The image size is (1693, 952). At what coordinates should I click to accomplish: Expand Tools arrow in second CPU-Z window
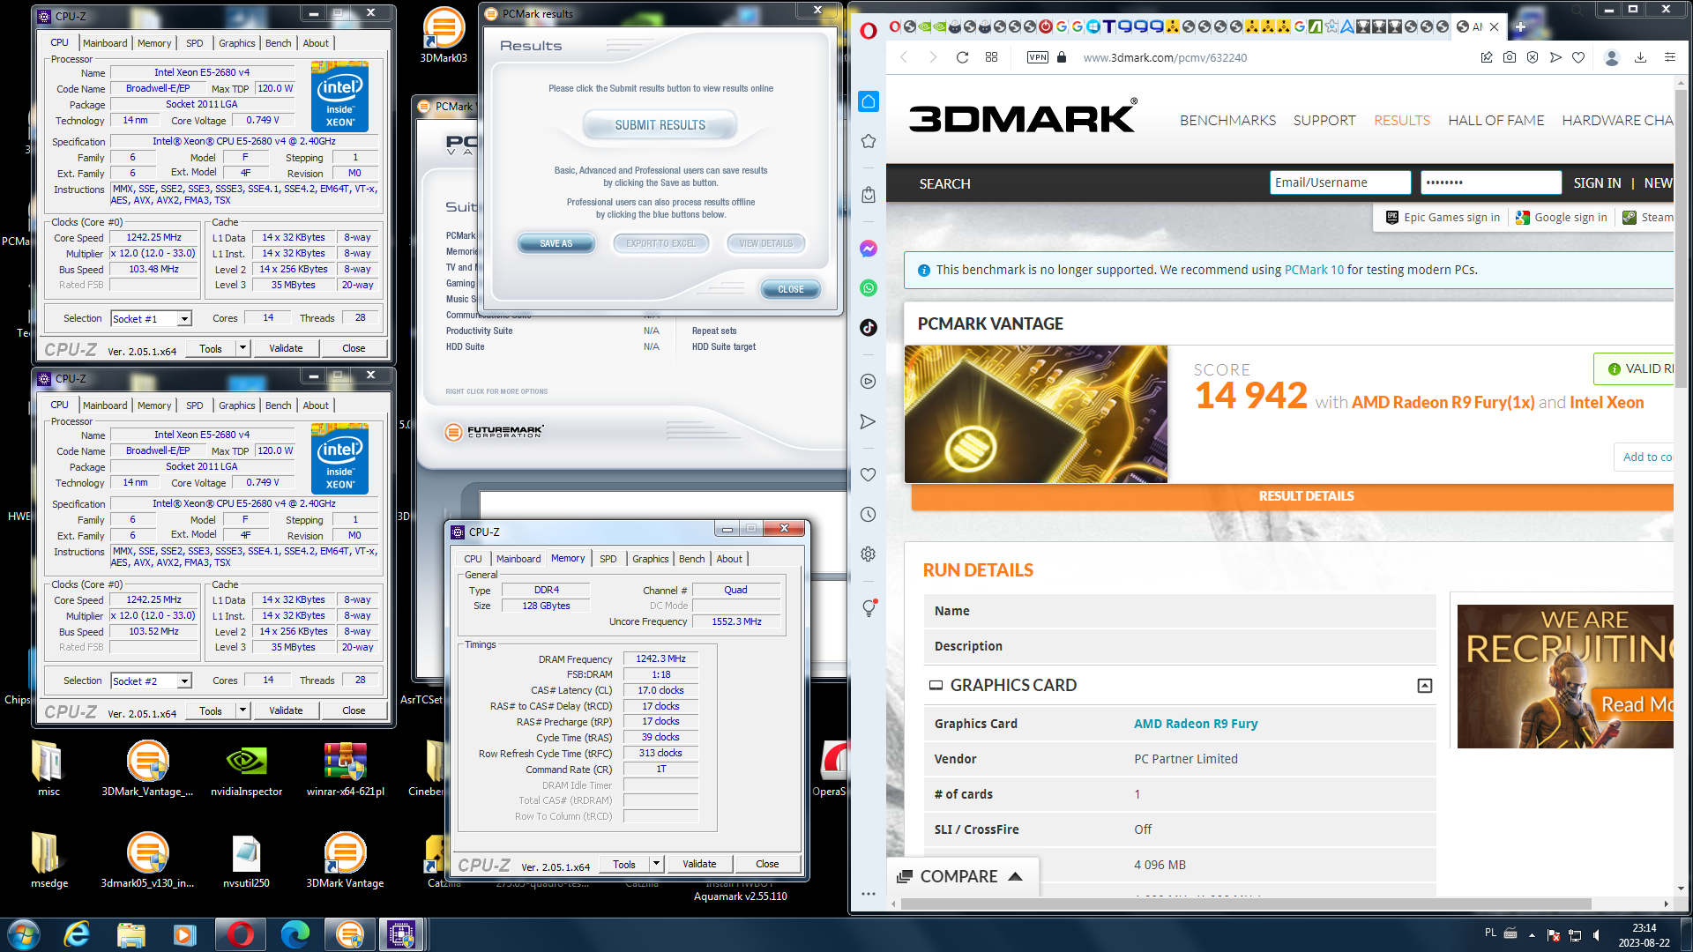click(242, 710)
